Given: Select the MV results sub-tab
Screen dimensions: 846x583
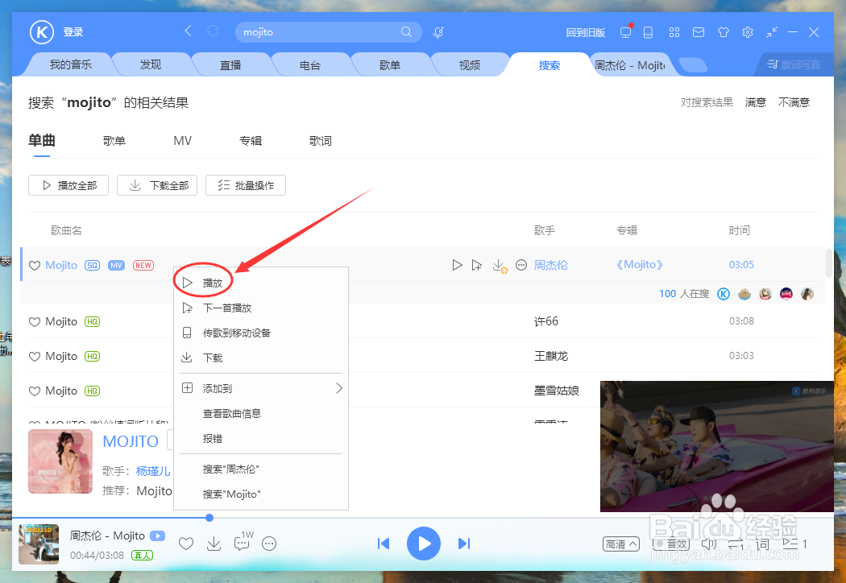Looking at the screenshot, I should tap(182, 141).
